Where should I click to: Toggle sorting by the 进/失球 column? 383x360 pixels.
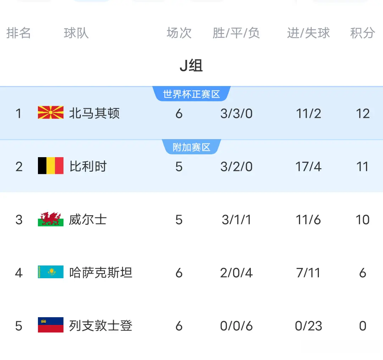click(x=308, y=33)
